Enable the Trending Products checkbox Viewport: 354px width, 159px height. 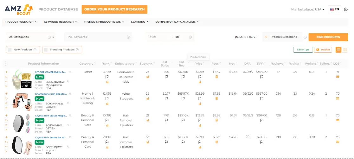46,50
